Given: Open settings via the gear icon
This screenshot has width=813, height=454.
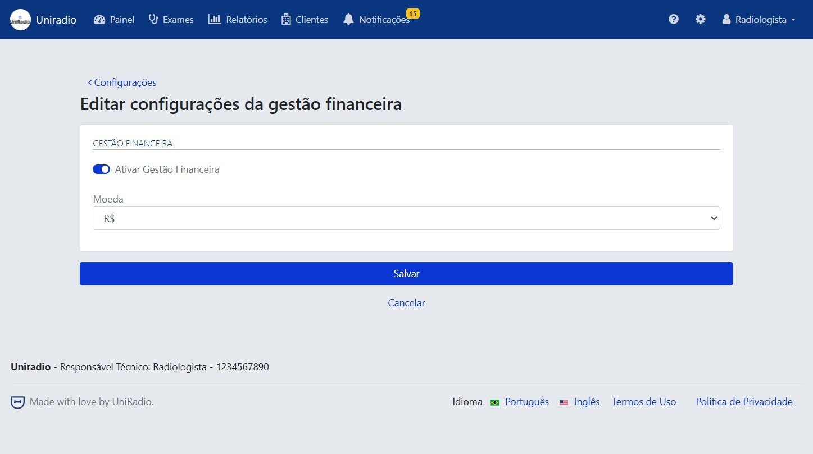Looking at the screenshot, I should (700, 20).
